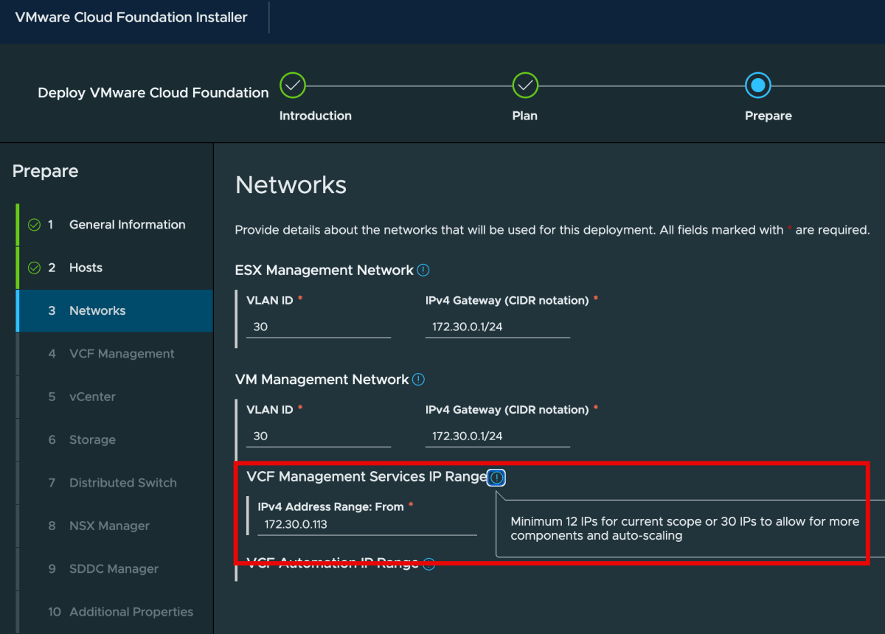This screenshot has width=885, height=634.
Task: Open ESX Management Network info icon
Action: (423, 271)
